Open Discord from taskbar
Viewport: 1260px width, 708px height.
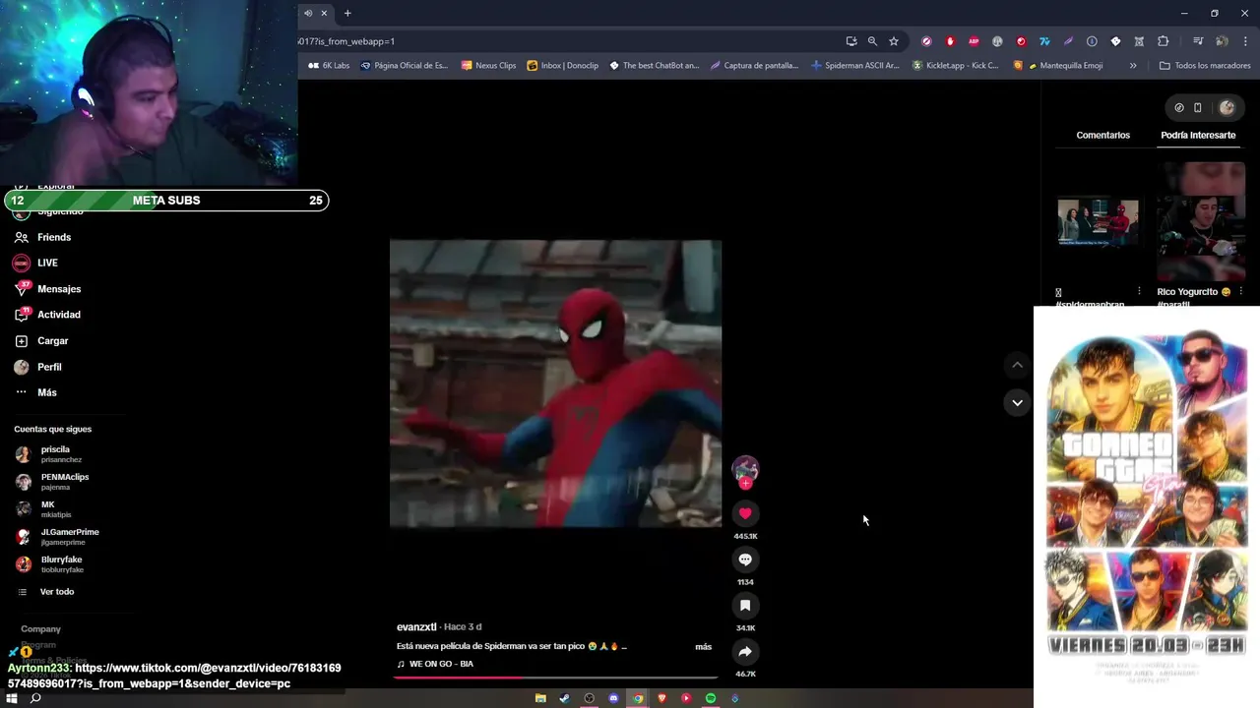point(613,698)
